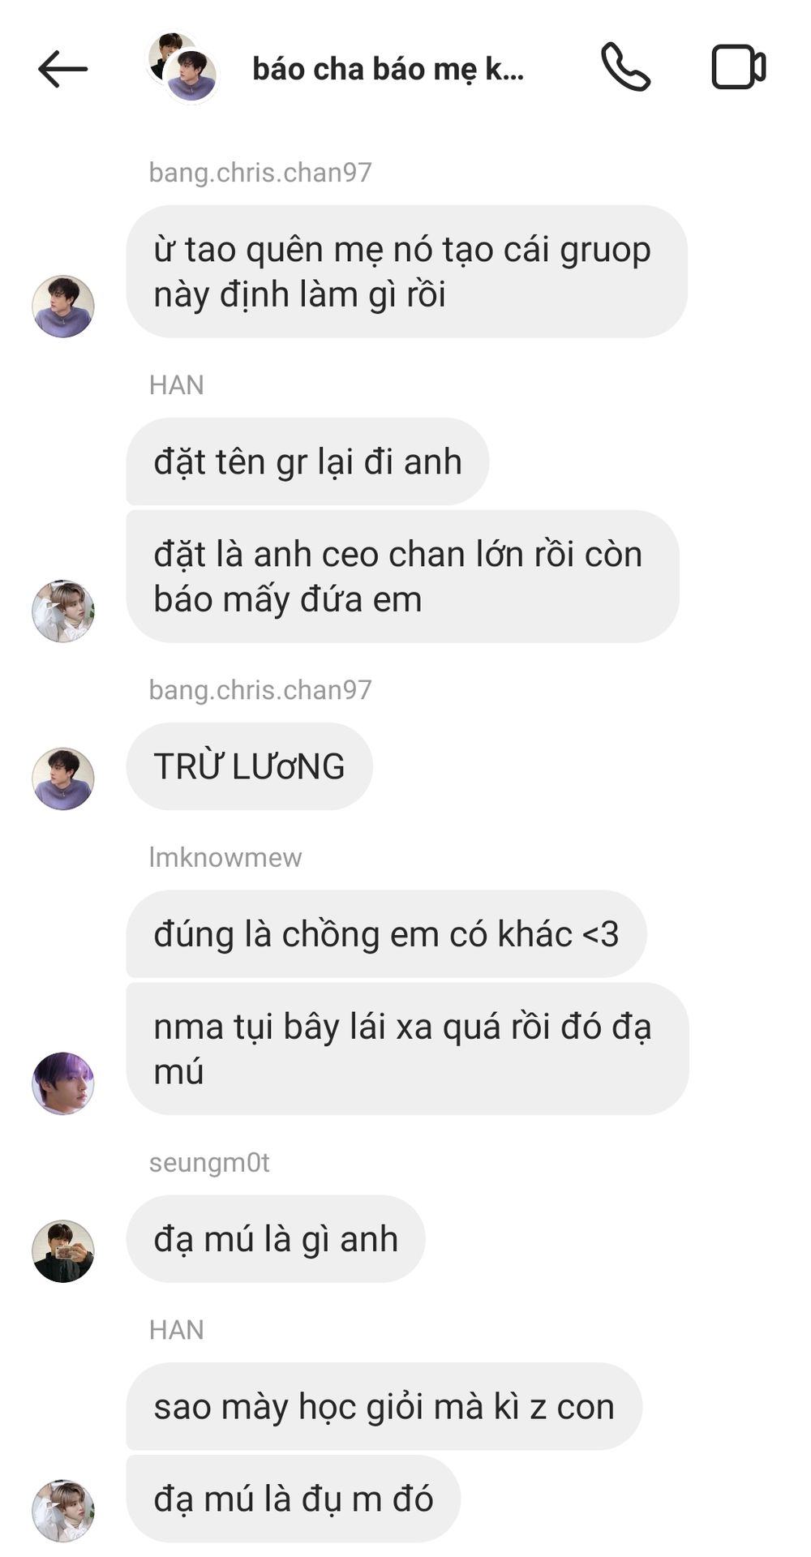The image size is (811, 1557).
Task: Open seungm0t's mirror selfie avatar
Action: click(63, 1251)
